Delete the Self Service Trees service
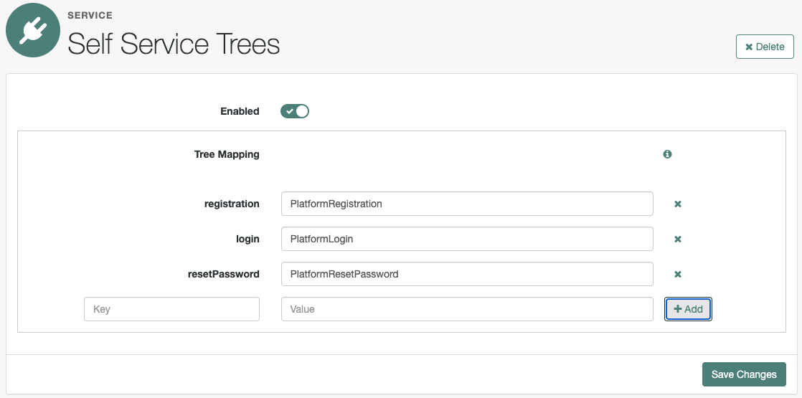Image resolution: width=802 pixels, height=398 pixels. click(x=765, y=47)
